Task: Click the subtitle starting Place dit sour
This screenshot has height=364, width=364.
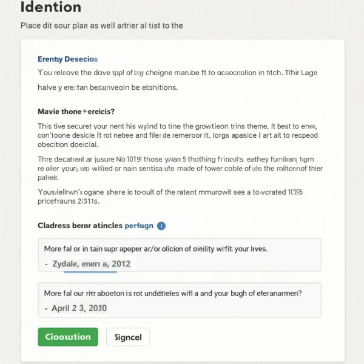Action: (x=102, y=25)
